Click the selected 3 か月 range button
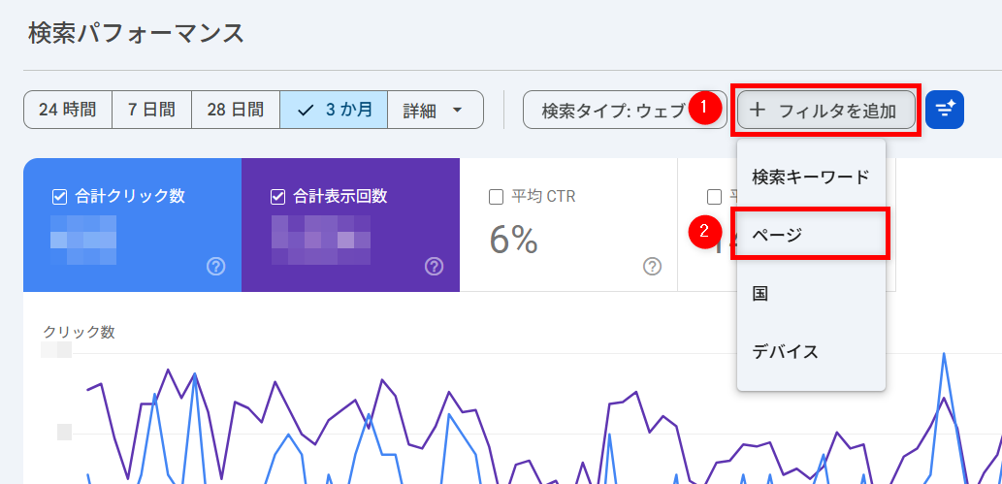The width and height of the screenshot is (1002, 484). click(x=335, y=110)
